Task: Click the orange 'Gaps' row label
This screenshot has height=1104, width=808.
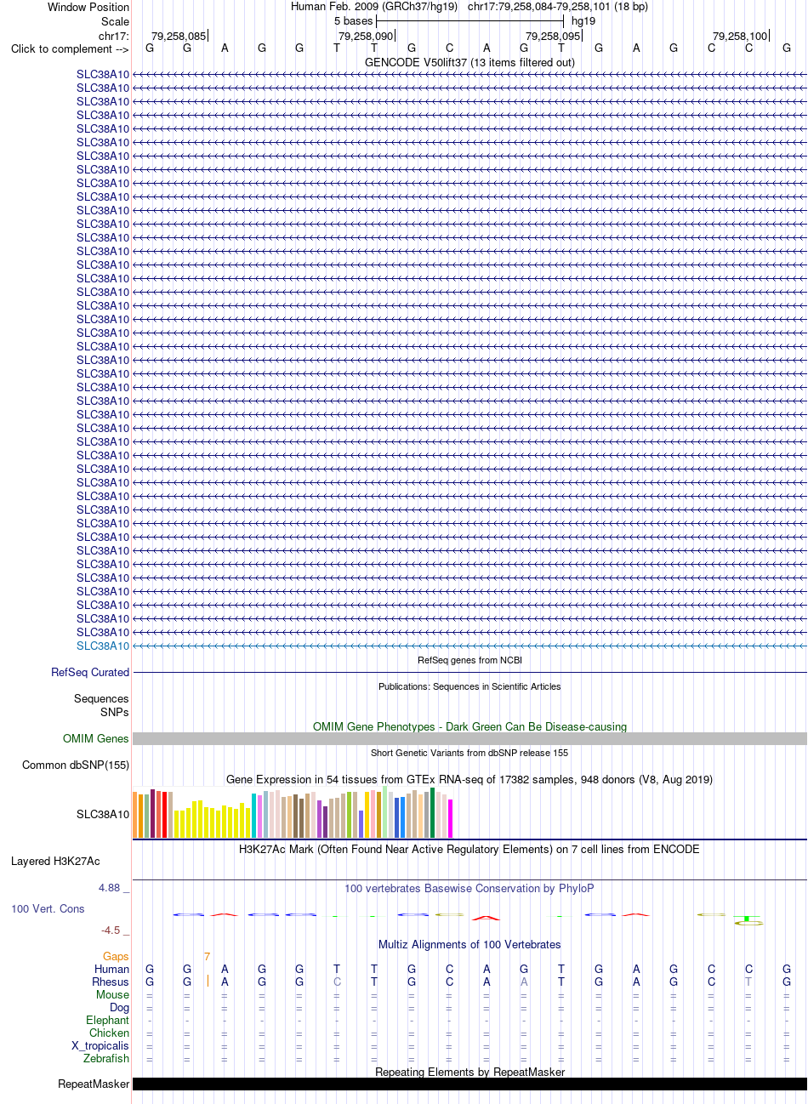Action: pyautogui.click(x=116, y=957)
